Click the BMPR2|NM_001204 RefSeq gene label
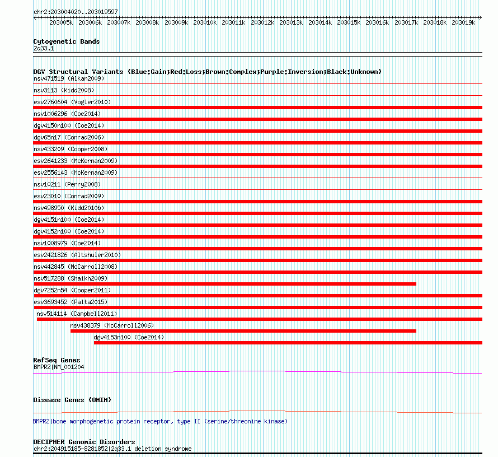 [59, 367]
